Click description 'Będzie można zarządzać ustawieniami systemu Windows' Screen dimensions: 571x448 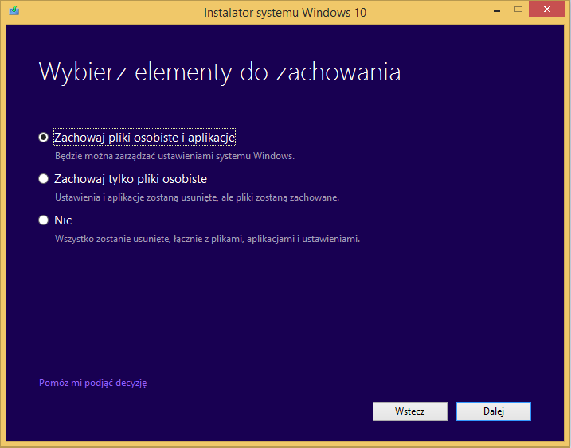(x=174, y=156)
